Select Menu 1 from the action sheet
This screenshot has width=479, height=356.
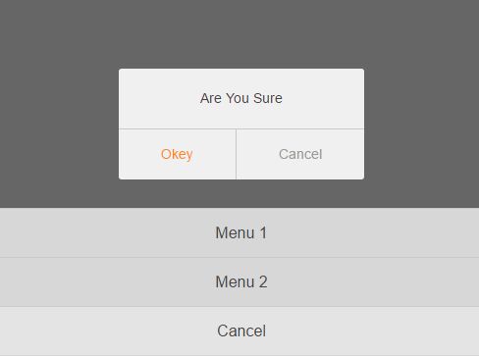[239, 232]
